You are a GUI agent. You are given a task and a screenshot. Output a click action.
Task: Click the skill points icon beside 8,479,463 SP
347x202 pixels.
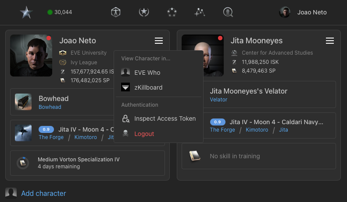point(234,70)
